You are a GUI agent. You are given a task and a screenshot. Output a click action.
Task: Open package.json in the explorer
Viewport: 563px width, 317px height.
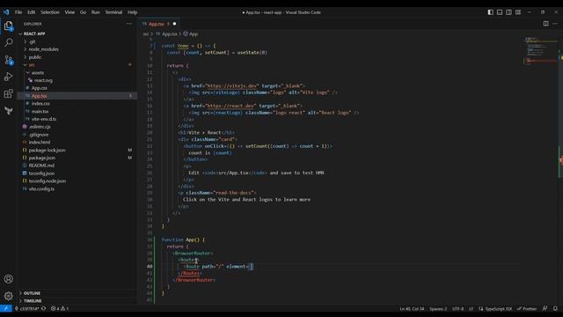(42, 158)
